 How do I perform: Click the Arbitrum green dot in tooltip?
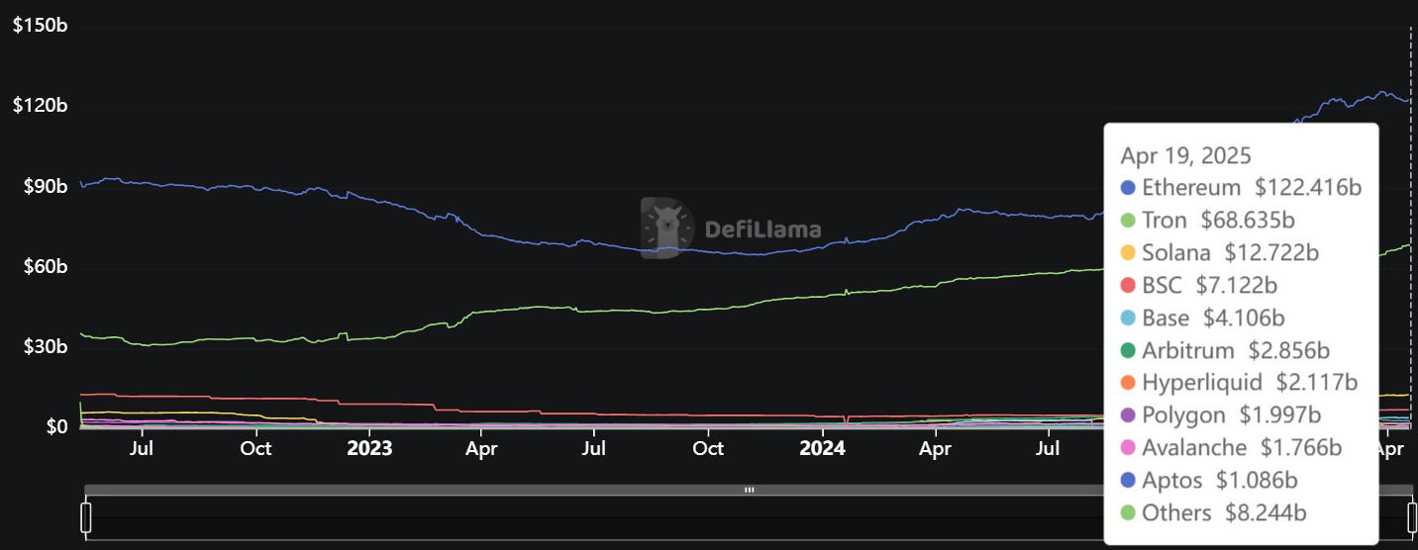(x=1128, y=351)
